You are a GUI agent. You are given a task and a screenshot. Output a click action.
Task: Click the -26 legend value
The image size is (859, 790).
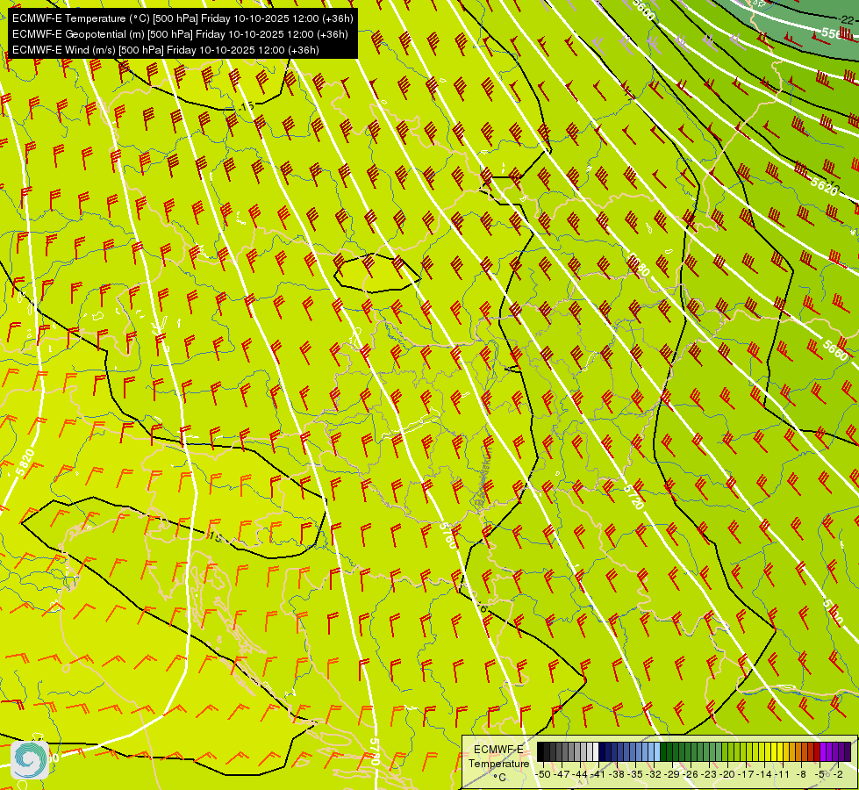[x=691, y=774]
